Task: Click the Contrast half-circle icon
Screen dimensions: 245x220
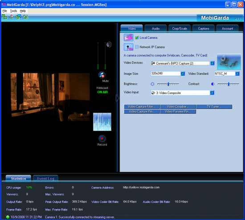Action: [x=212, y=84]
